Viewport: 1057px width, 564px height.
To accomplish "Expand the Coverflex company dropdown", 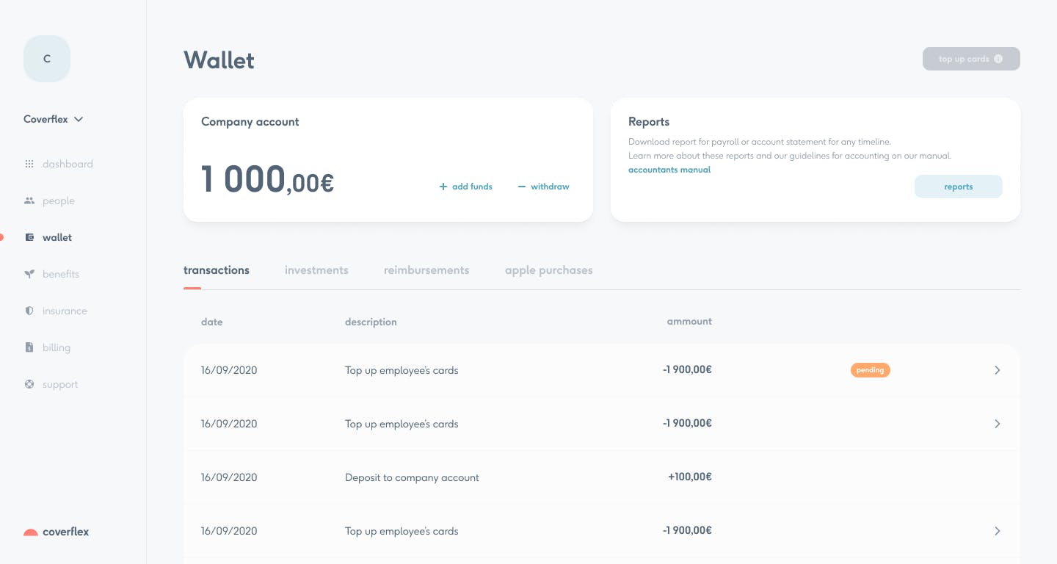I will click(x=54, y=119).
